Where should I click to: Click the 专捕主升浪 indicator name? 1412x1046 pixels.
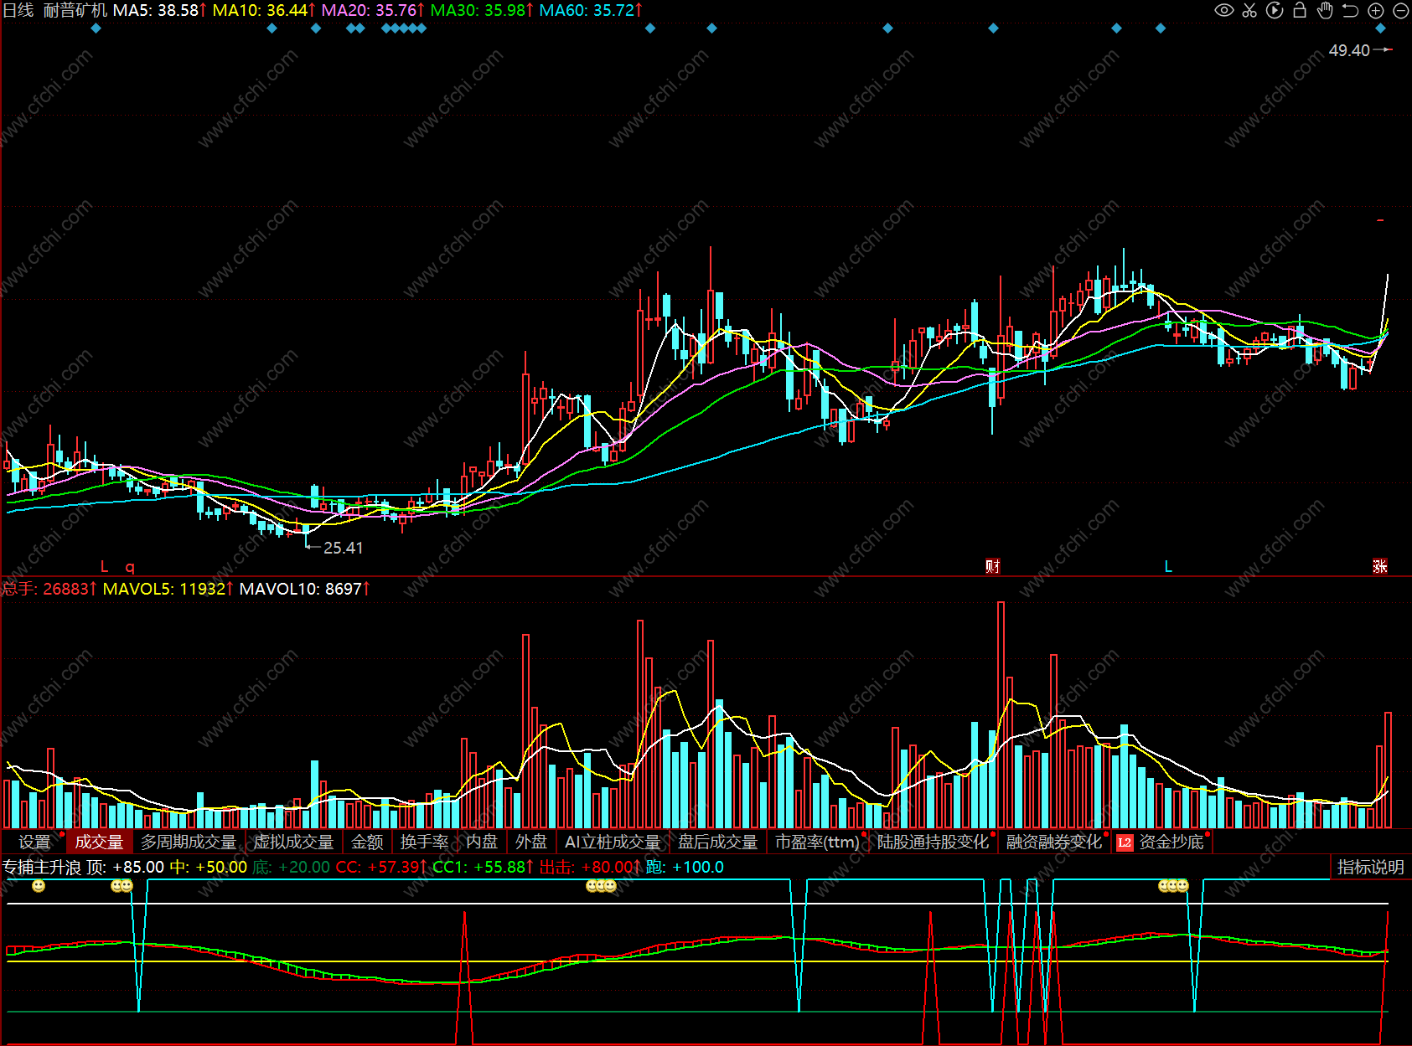42,867
